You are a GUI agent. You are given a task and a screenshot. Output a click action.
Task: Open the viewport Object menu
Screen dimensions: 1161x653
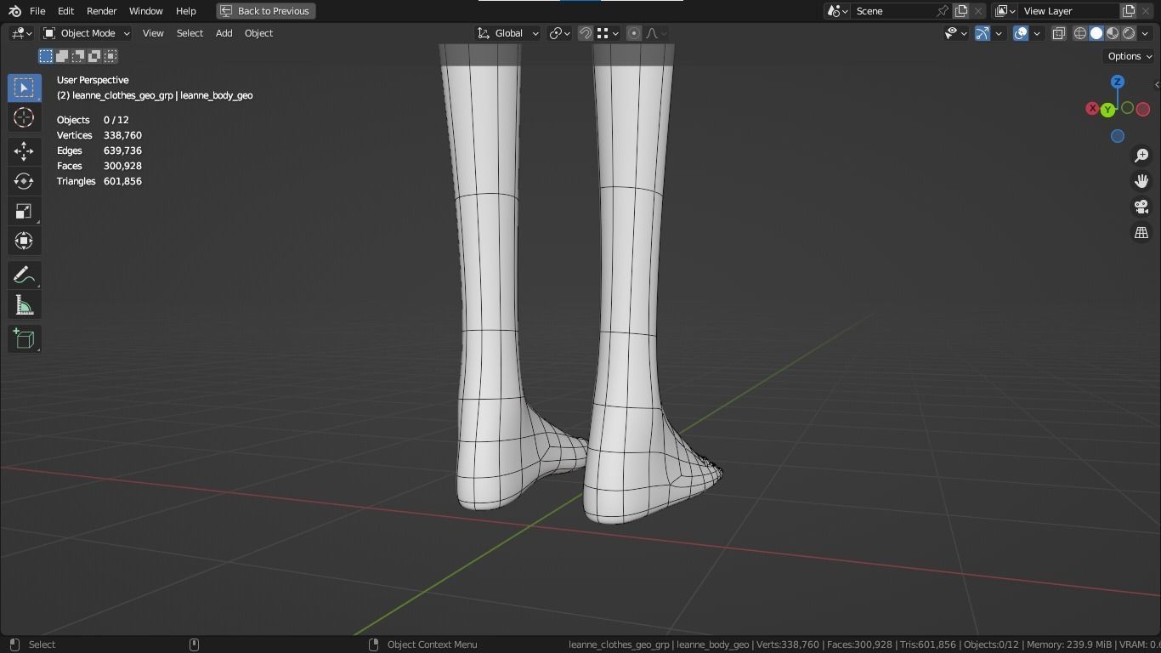(x=258, y=33)
